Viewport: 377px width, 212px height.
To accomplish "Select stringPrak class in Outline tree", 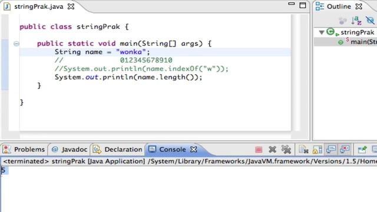I will tap(358, 32).
